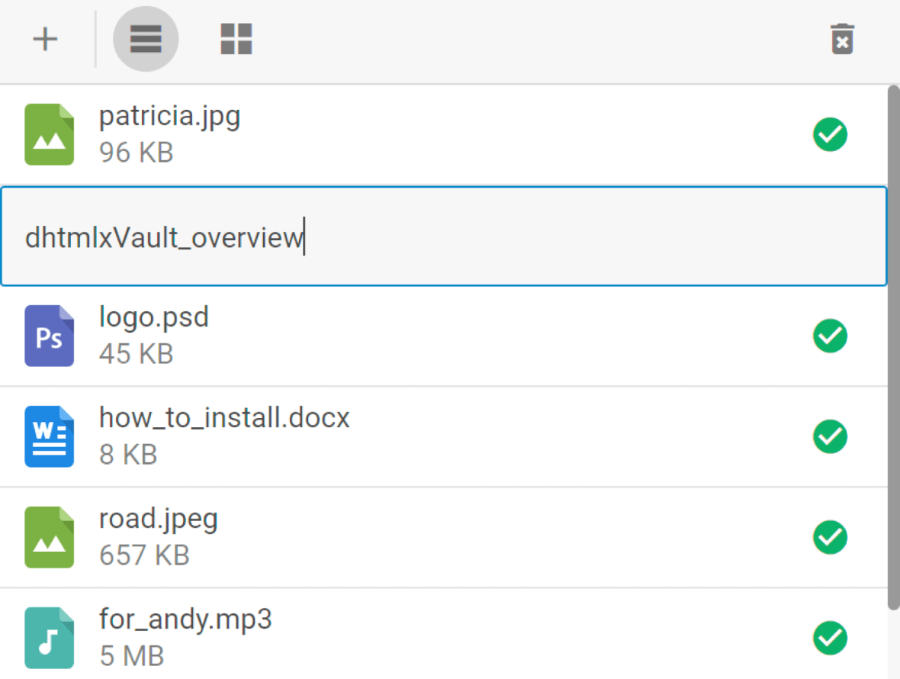Screen dimensions: 900x679
Task: Click the plus icon to add files
Action: click(x=45, y=39)
